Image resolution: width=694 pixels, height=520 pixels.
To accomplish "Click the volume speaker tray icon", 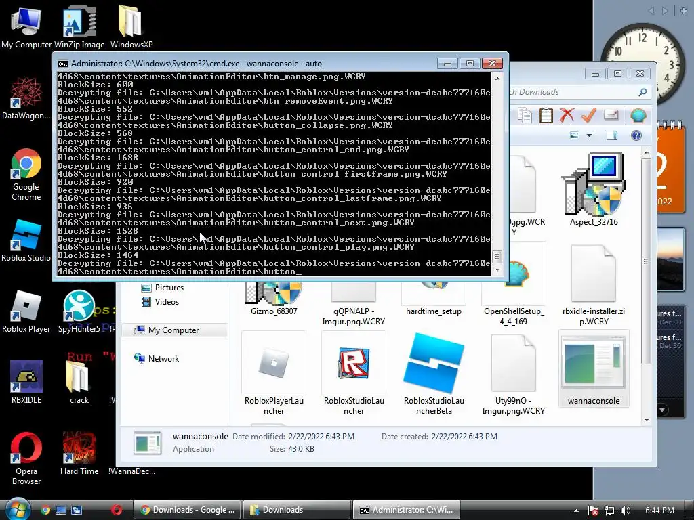I will tap(625, 511).
